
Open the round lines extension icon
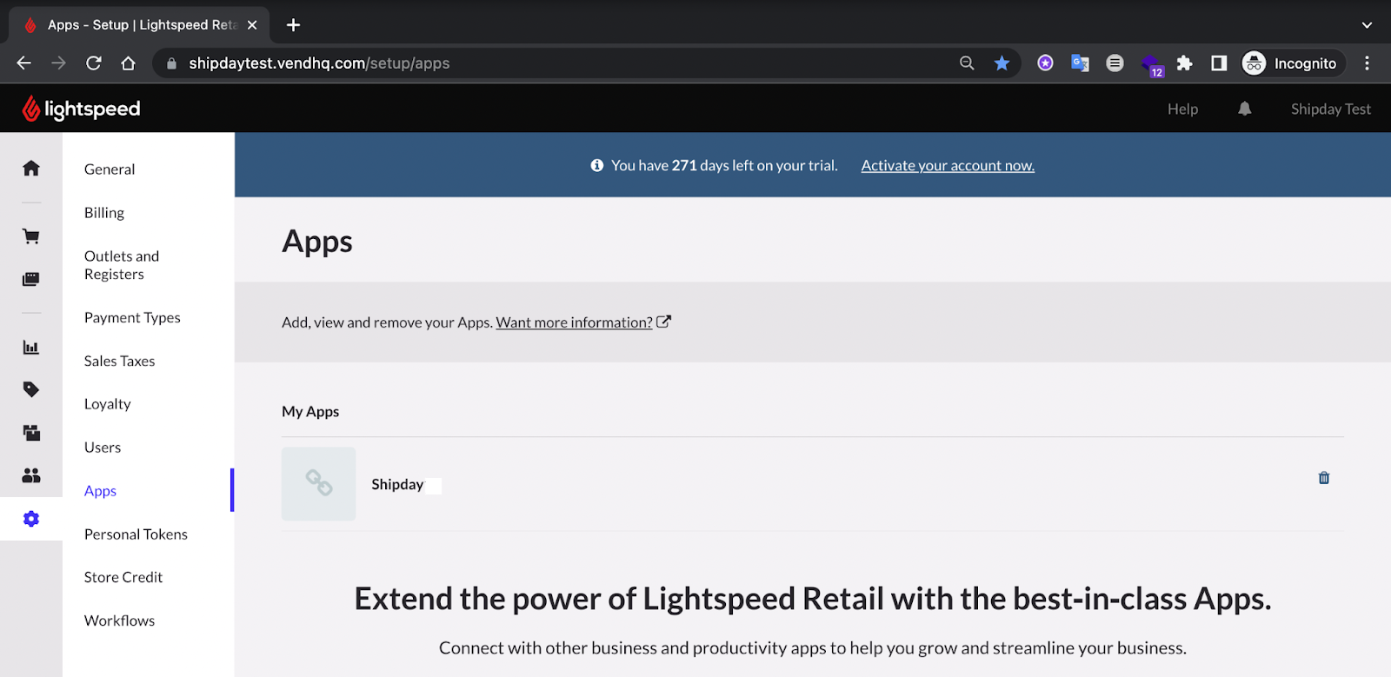(x=1115, y=63)
